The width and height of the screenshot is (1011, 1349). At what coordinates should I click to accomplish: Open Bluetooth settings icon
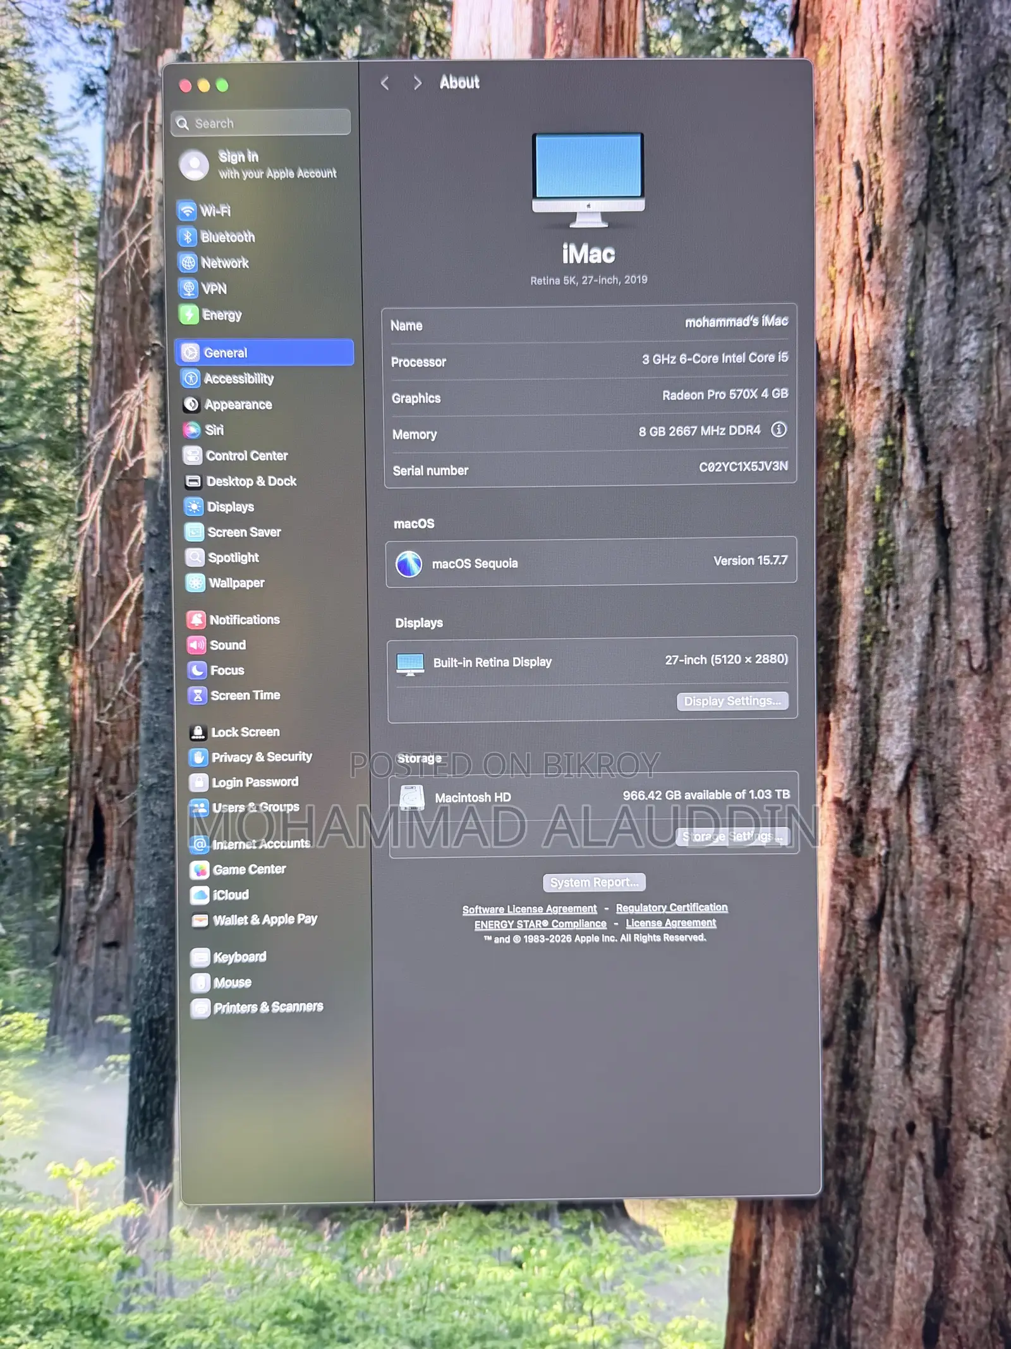[188, 236]
